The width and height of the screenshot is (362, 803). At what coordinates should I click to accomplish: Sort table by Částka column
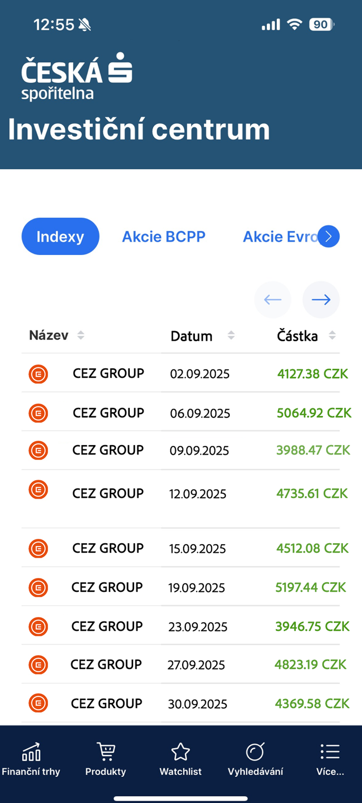coord(332,335)
